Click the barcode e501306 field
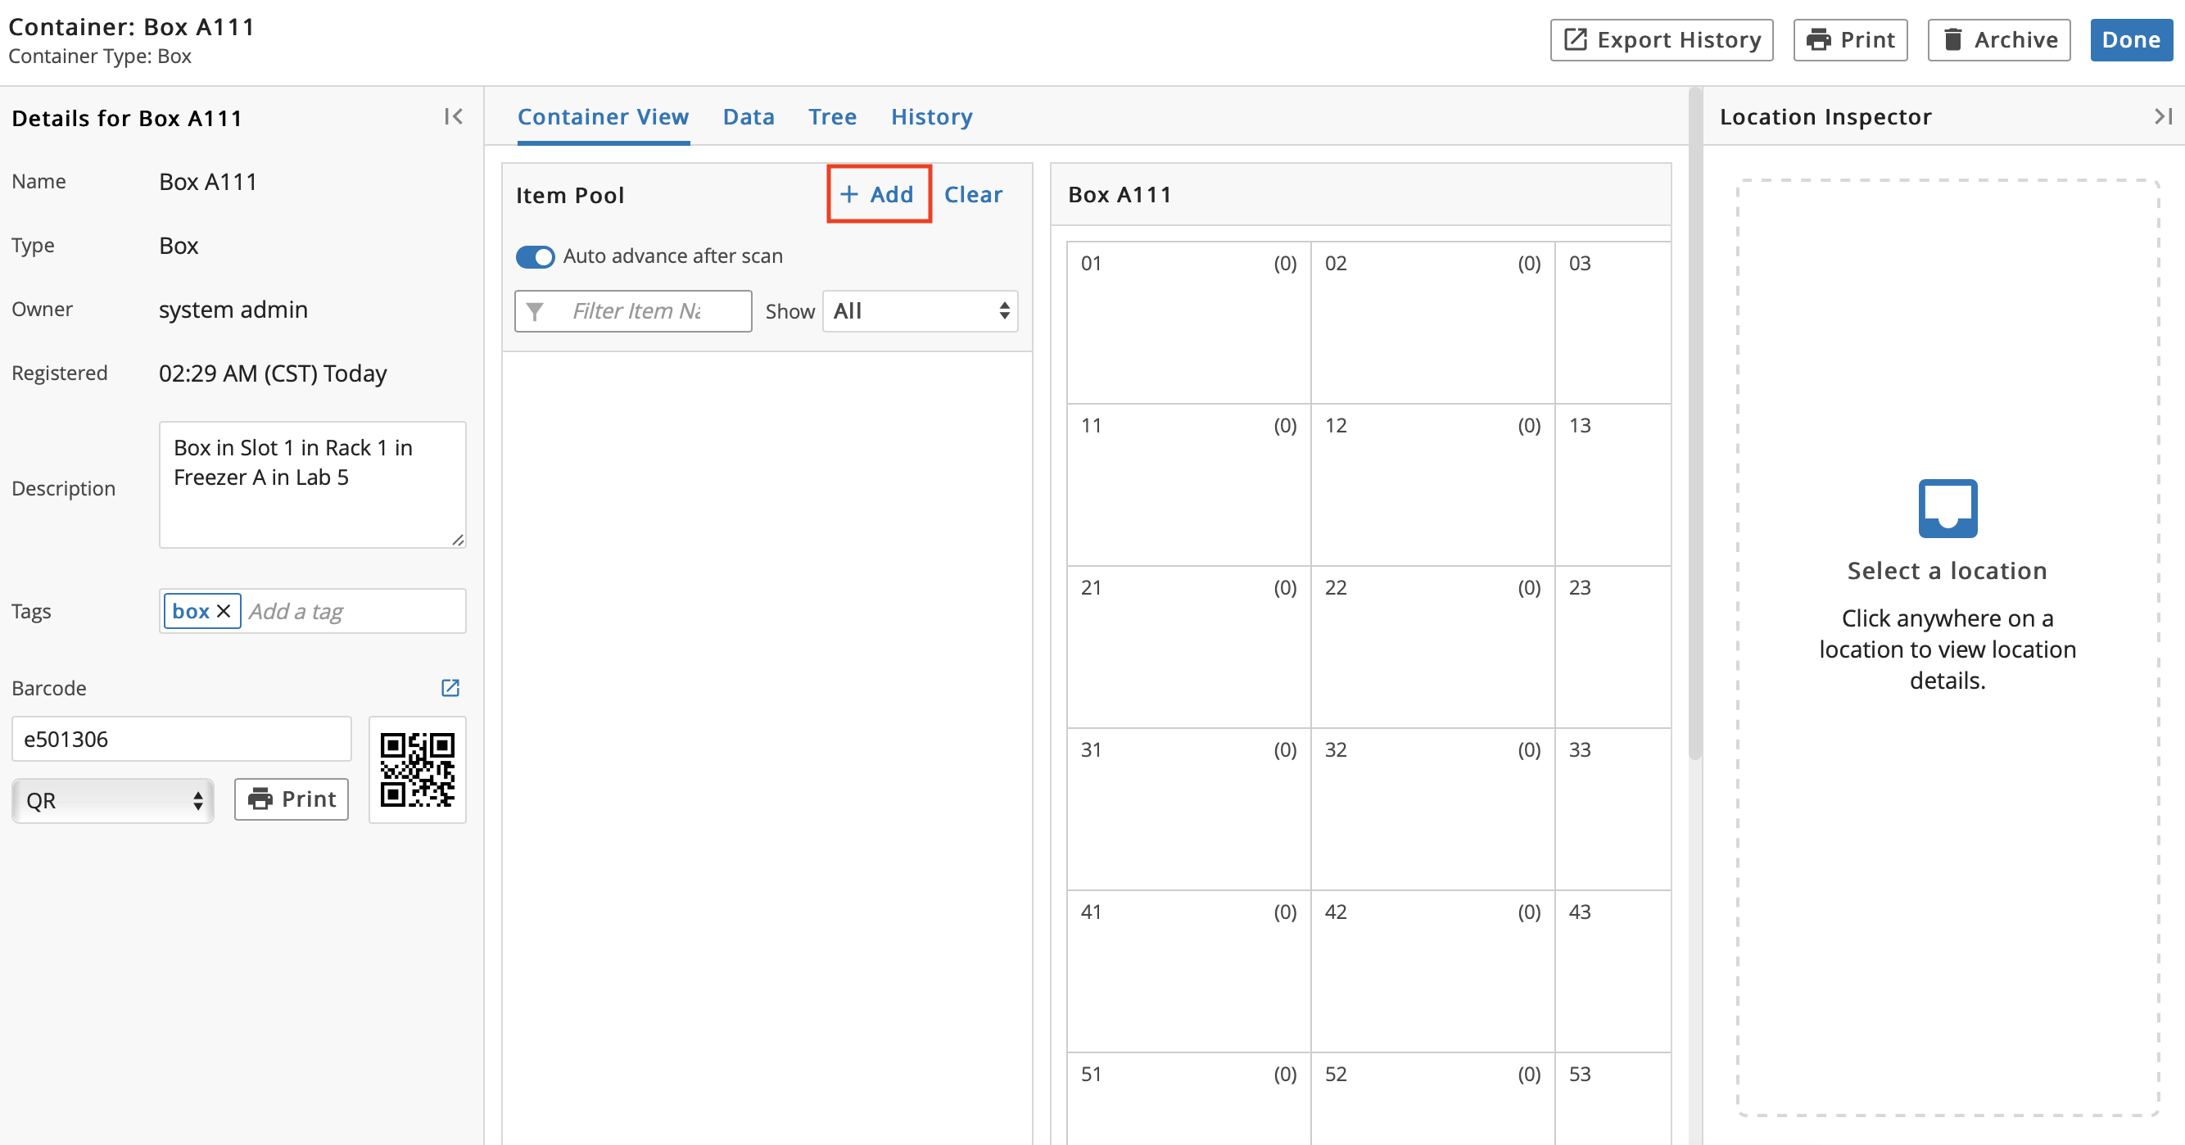Viewport: 2185px width, 1145px height. (182, 739)
